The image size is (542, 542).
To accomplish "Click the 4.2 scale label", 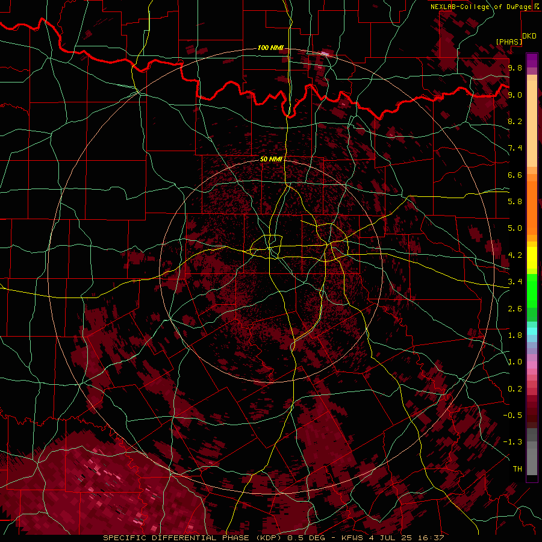I will pos(515,255).
